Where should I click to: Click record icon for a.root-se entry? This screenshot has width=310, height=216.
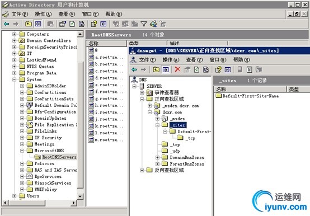tap(91, 57)
